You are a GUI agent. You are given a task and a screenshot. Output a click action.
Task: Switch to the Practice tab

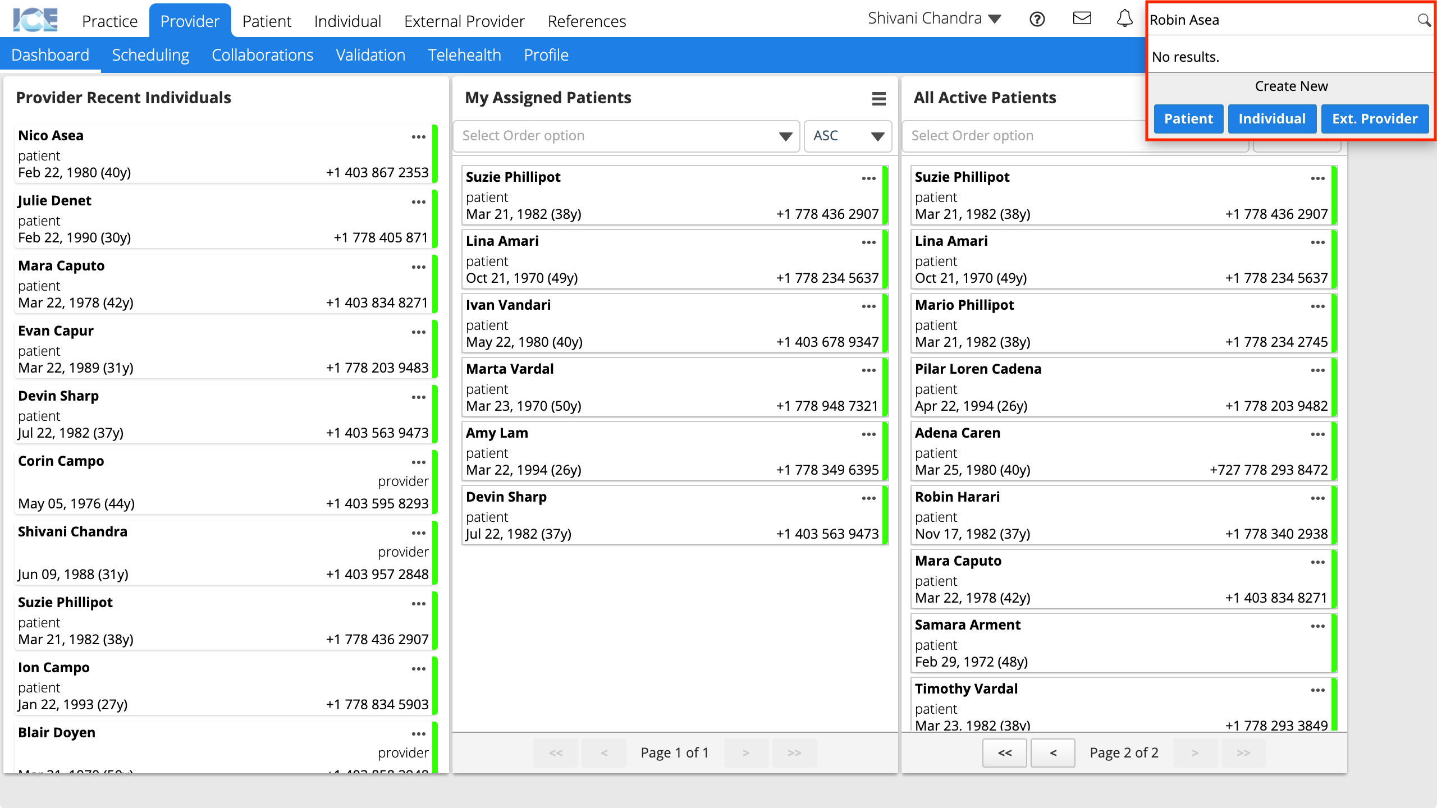[x=109, y=21]
